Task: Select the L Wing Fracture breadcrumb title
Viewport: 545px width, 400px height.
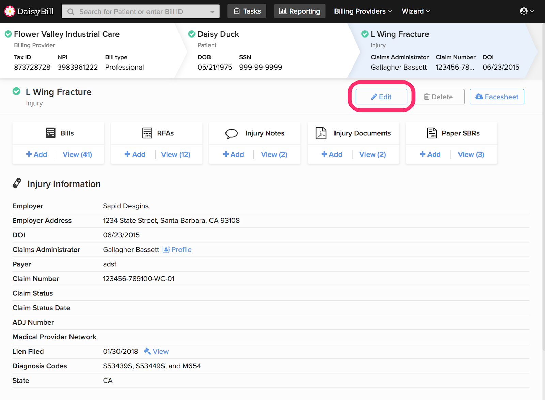Action: (400, 34)
